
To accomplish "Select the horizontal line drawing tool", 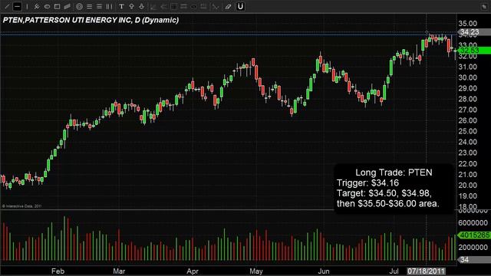I will click(x=17, y=6).
